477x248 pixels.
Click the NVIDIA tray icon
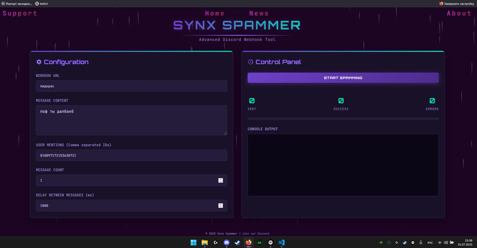[381, 243]
